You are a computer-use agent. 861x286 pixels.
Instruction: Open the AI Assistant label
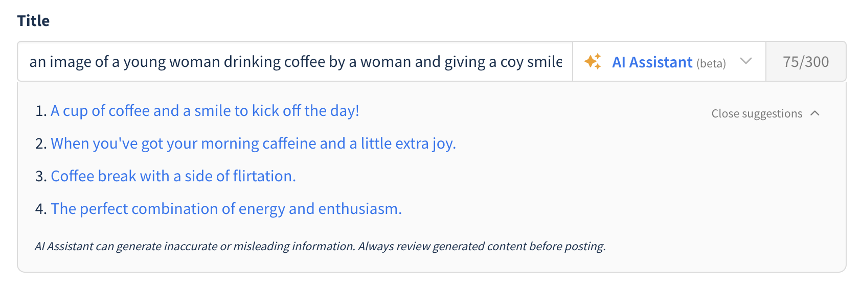point(652,62)
